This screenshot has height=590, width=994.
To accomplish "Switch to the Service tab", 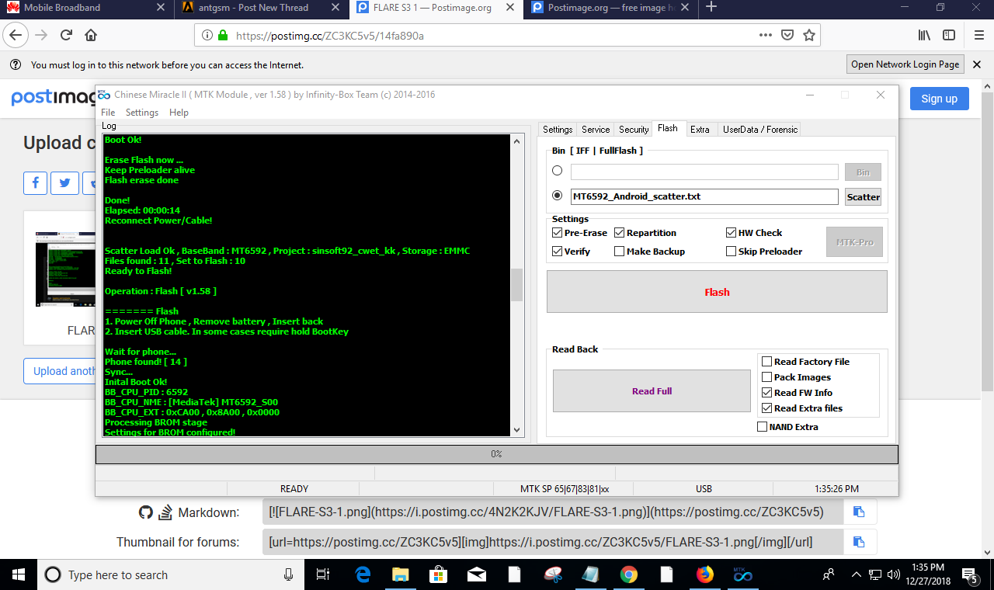I will click(x=596, y=130).
